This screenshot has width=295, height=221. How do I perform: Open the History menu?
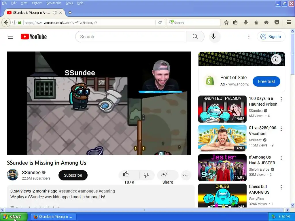click(x=37, y=3)
